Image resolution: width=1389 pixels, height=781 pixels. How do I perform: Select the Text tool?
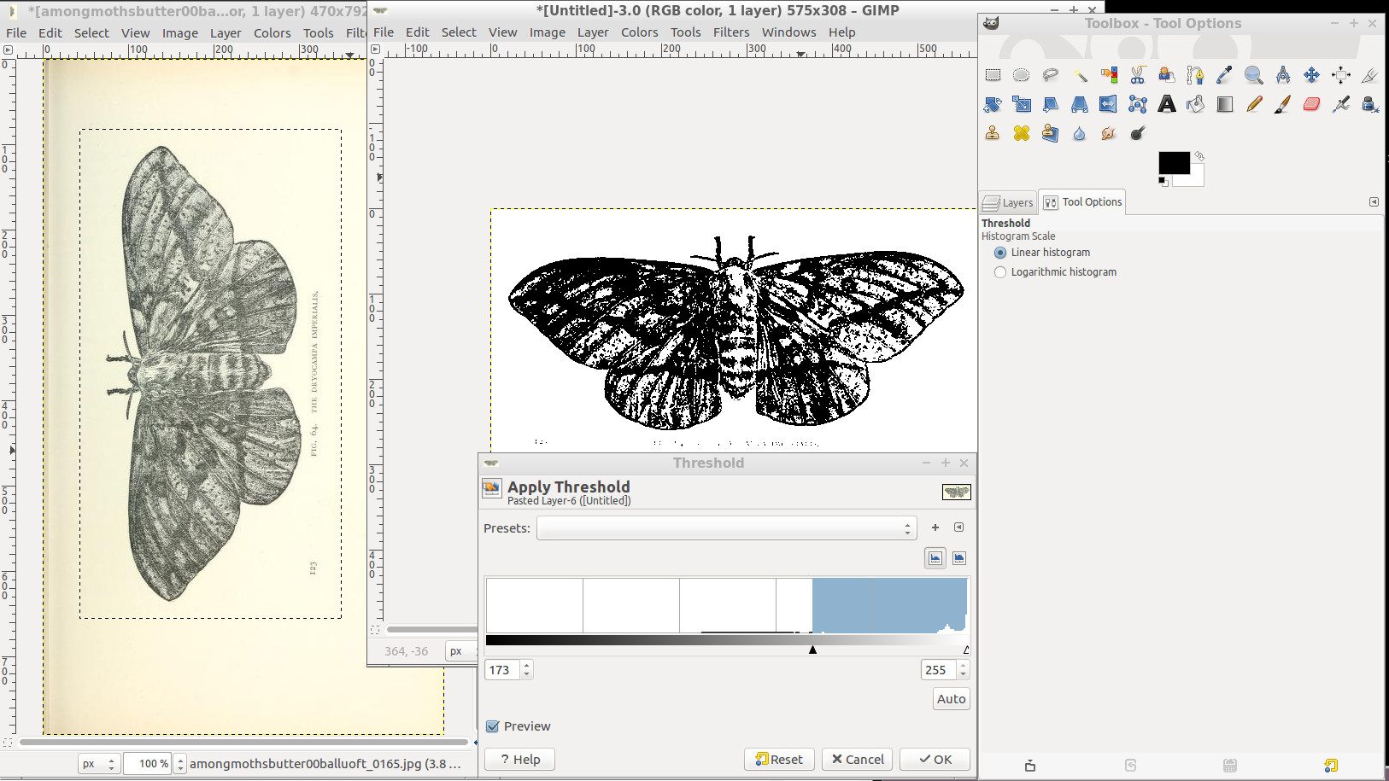(x=1167, y=104)
